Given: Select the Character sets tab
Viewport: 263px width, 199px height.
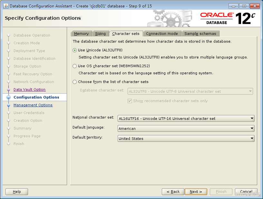Looking at the screenshot, I should (x=126, y=34).
